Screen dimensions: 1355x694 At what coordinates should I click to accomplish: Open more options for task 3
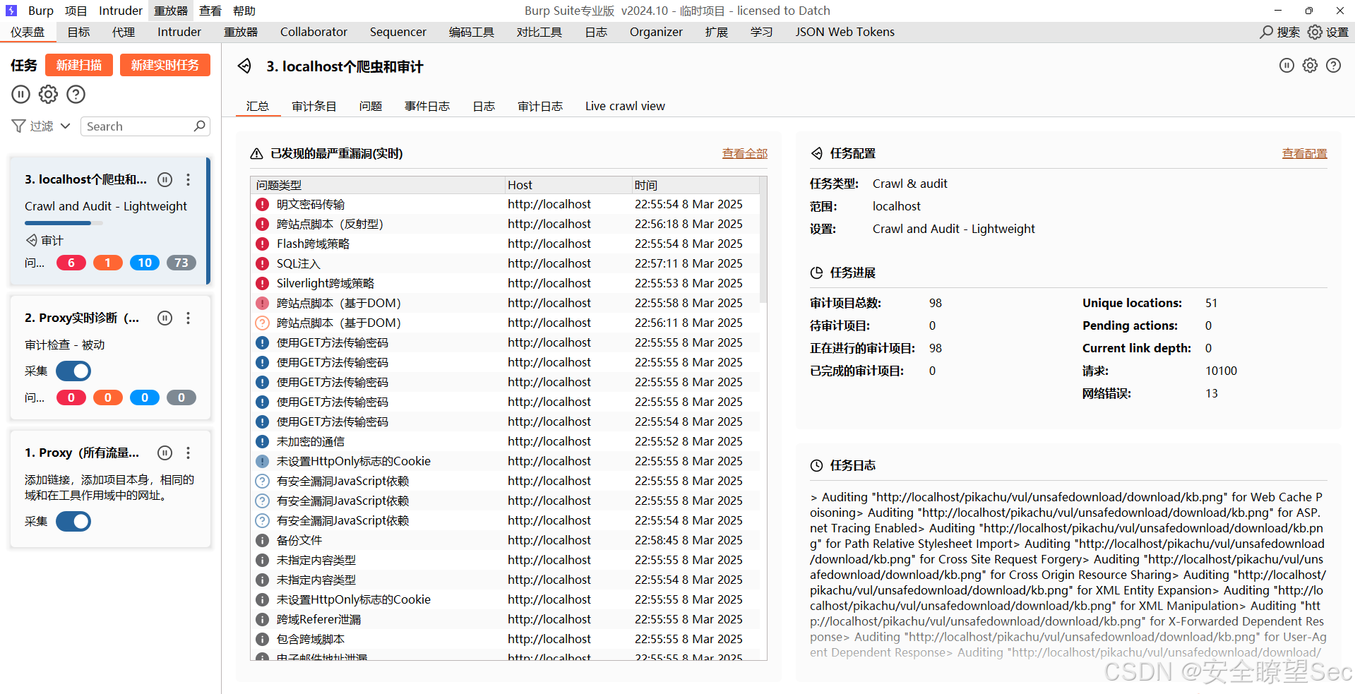point(188,179)
